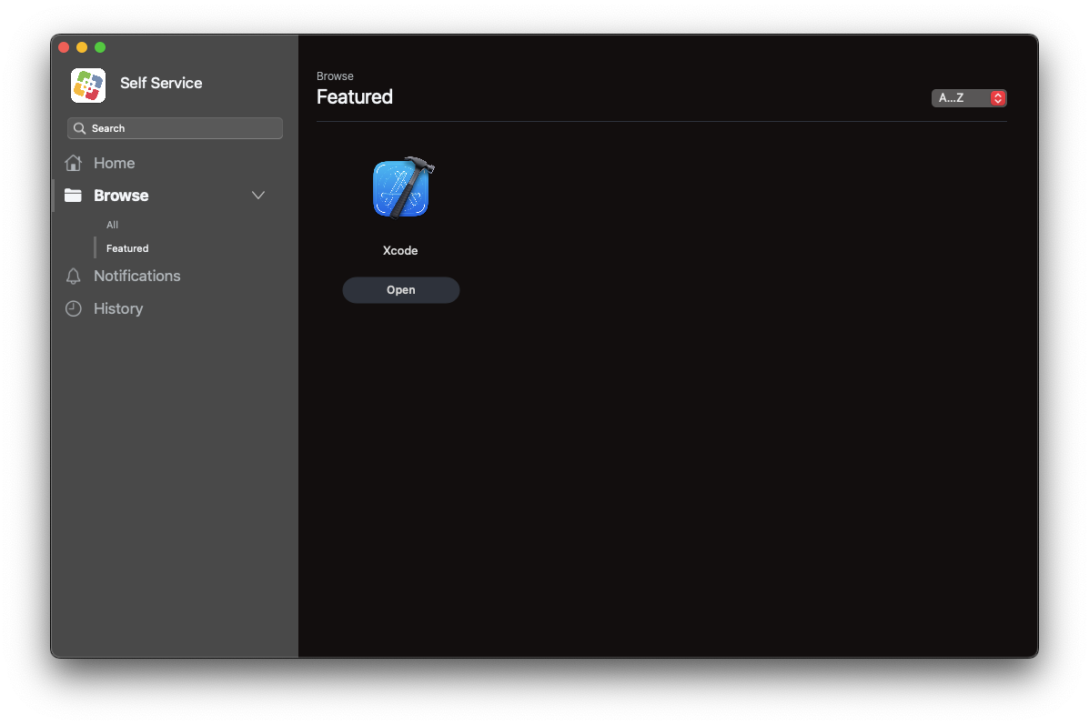This screenshot has height=725, width=1089.
Task: Select the Browse sidebar item
Action: coord(121,196)
